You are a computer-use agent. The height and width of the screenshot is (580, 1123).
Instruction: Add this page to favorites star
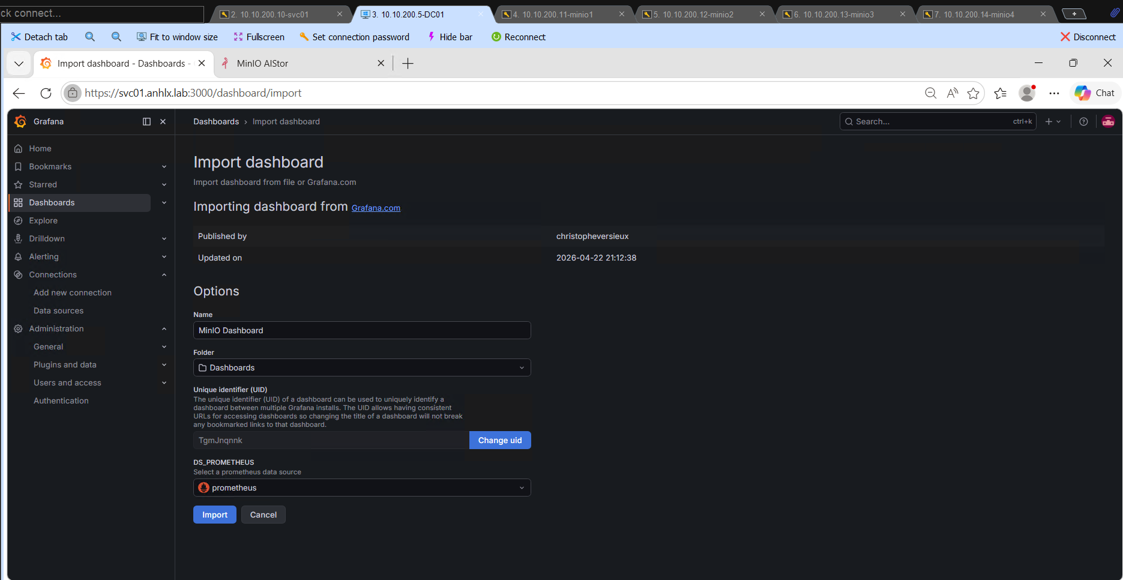click(974, 93)
